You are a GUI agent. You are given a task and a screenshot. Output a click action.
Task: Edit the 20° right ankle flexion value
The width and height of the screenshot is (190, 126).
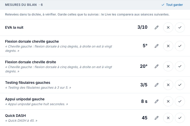click(x=157, y=66)
